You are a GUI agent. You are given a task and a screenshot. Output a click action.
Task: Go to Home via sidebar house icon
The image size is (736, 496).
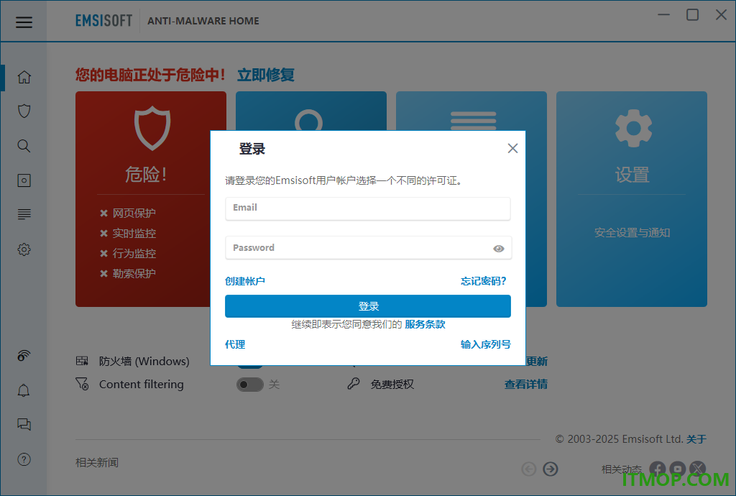click(24, 77)
